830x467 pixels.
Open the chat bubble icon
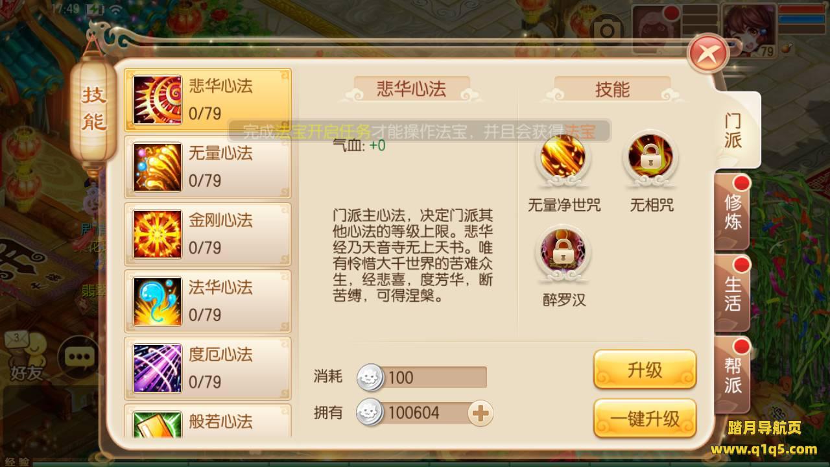(79, 357)
